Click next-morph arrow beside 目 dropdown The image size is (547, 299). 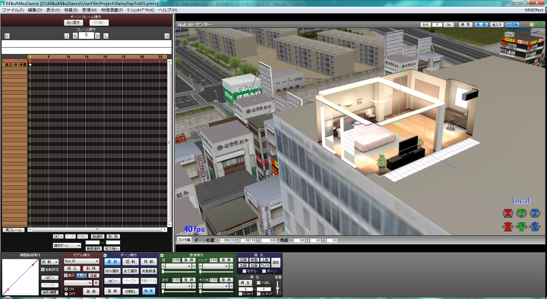(194, 266)
